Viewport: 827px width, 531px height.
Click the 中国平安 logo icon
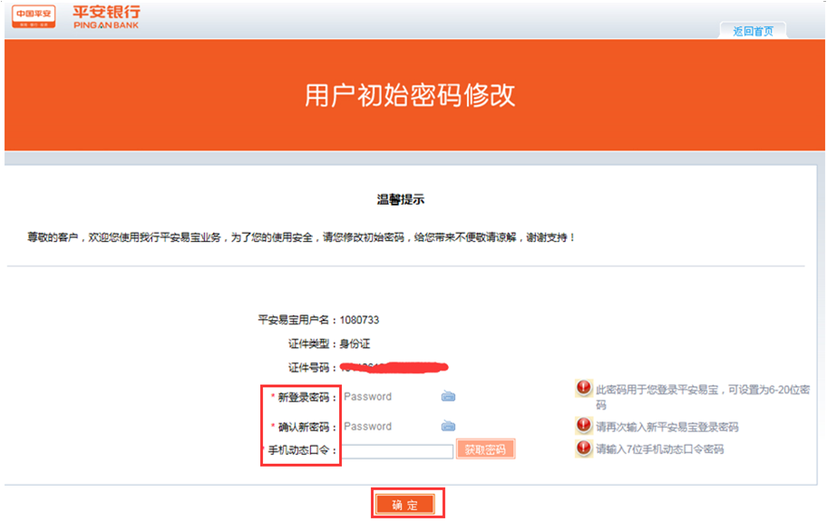pyautogui.click(x=34, y=16)
